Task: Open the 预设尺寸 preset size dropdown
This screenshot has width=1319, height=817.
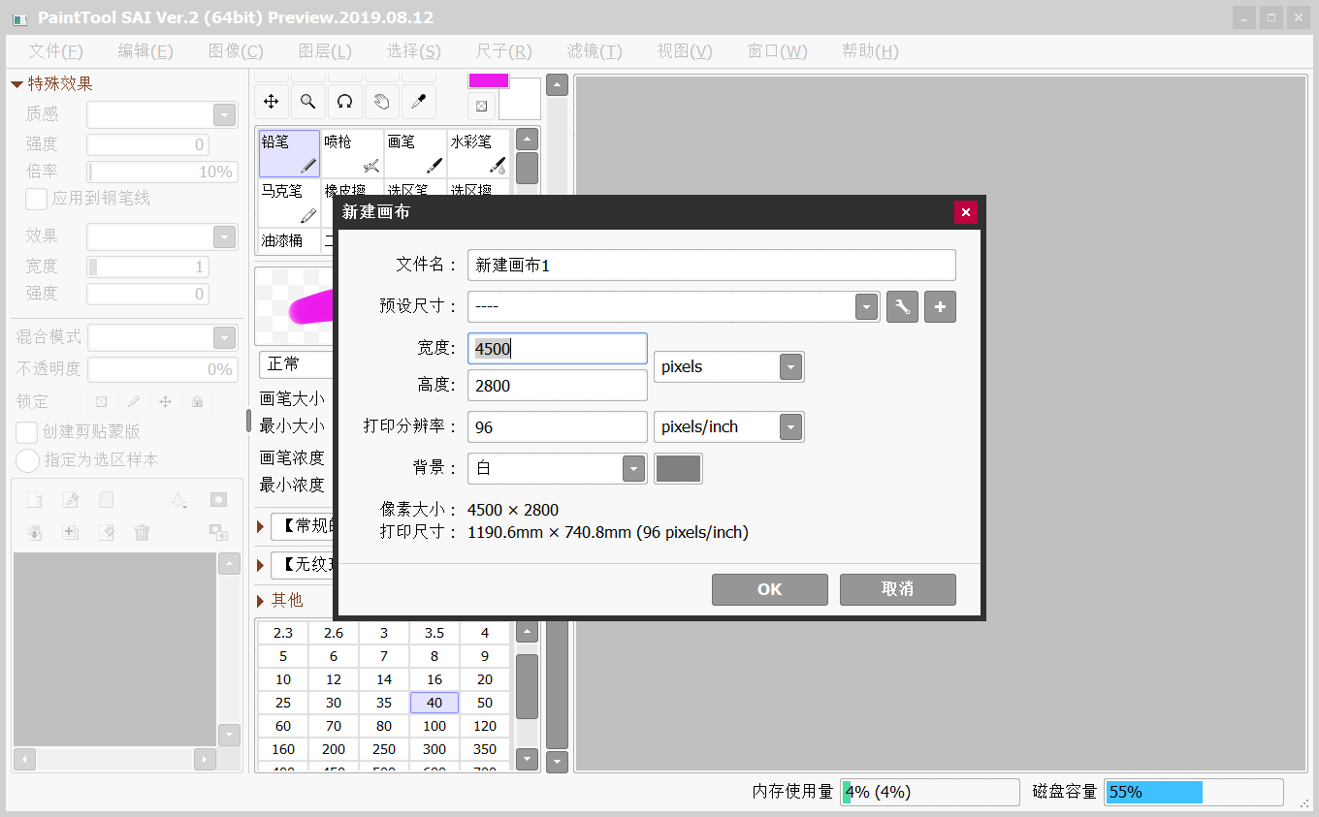Action: point(673,307)
